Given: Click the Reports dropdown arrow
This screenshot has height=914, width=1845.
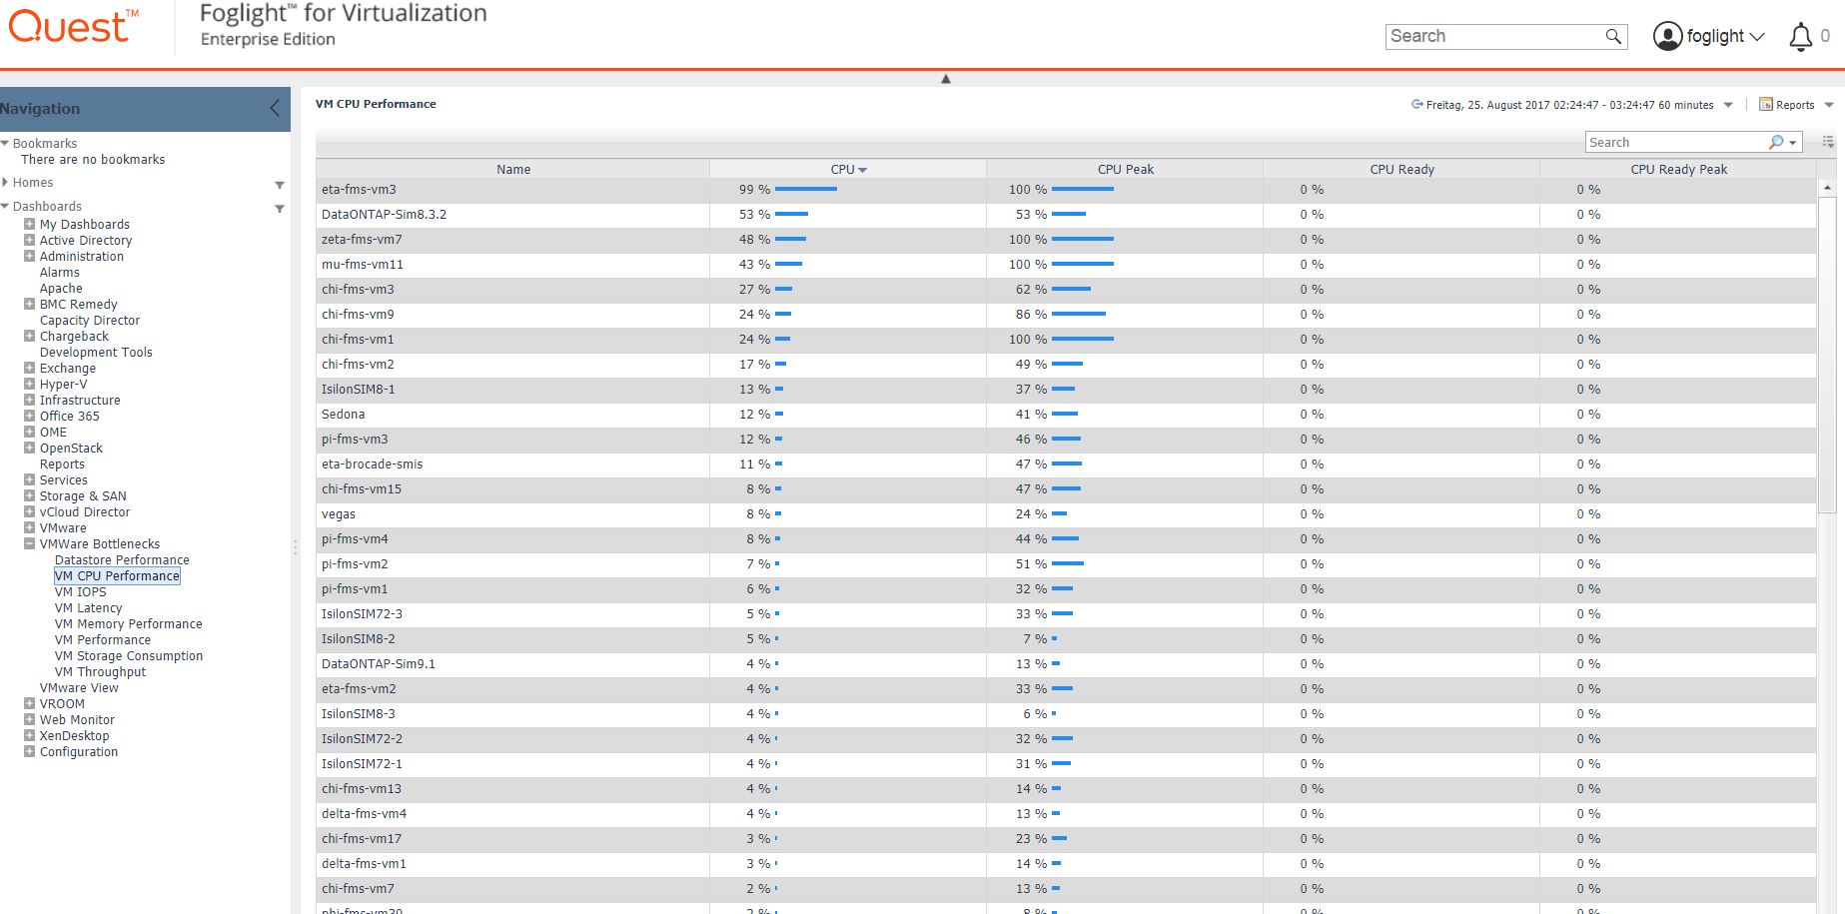Looking at the screenshot, I should 1829,105.
